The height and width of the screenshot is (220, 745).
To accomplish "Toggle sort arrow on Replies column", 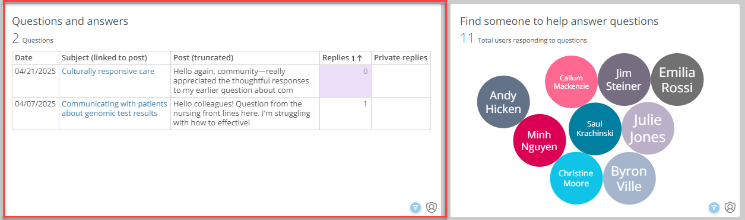I will click(359, 58).
